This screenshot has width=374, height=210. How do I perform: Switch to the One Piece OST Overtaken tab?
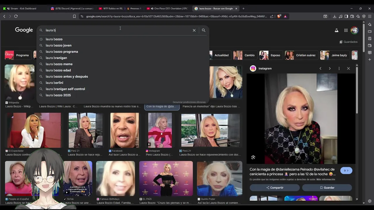pyautogui.click(x=167, y=8)
